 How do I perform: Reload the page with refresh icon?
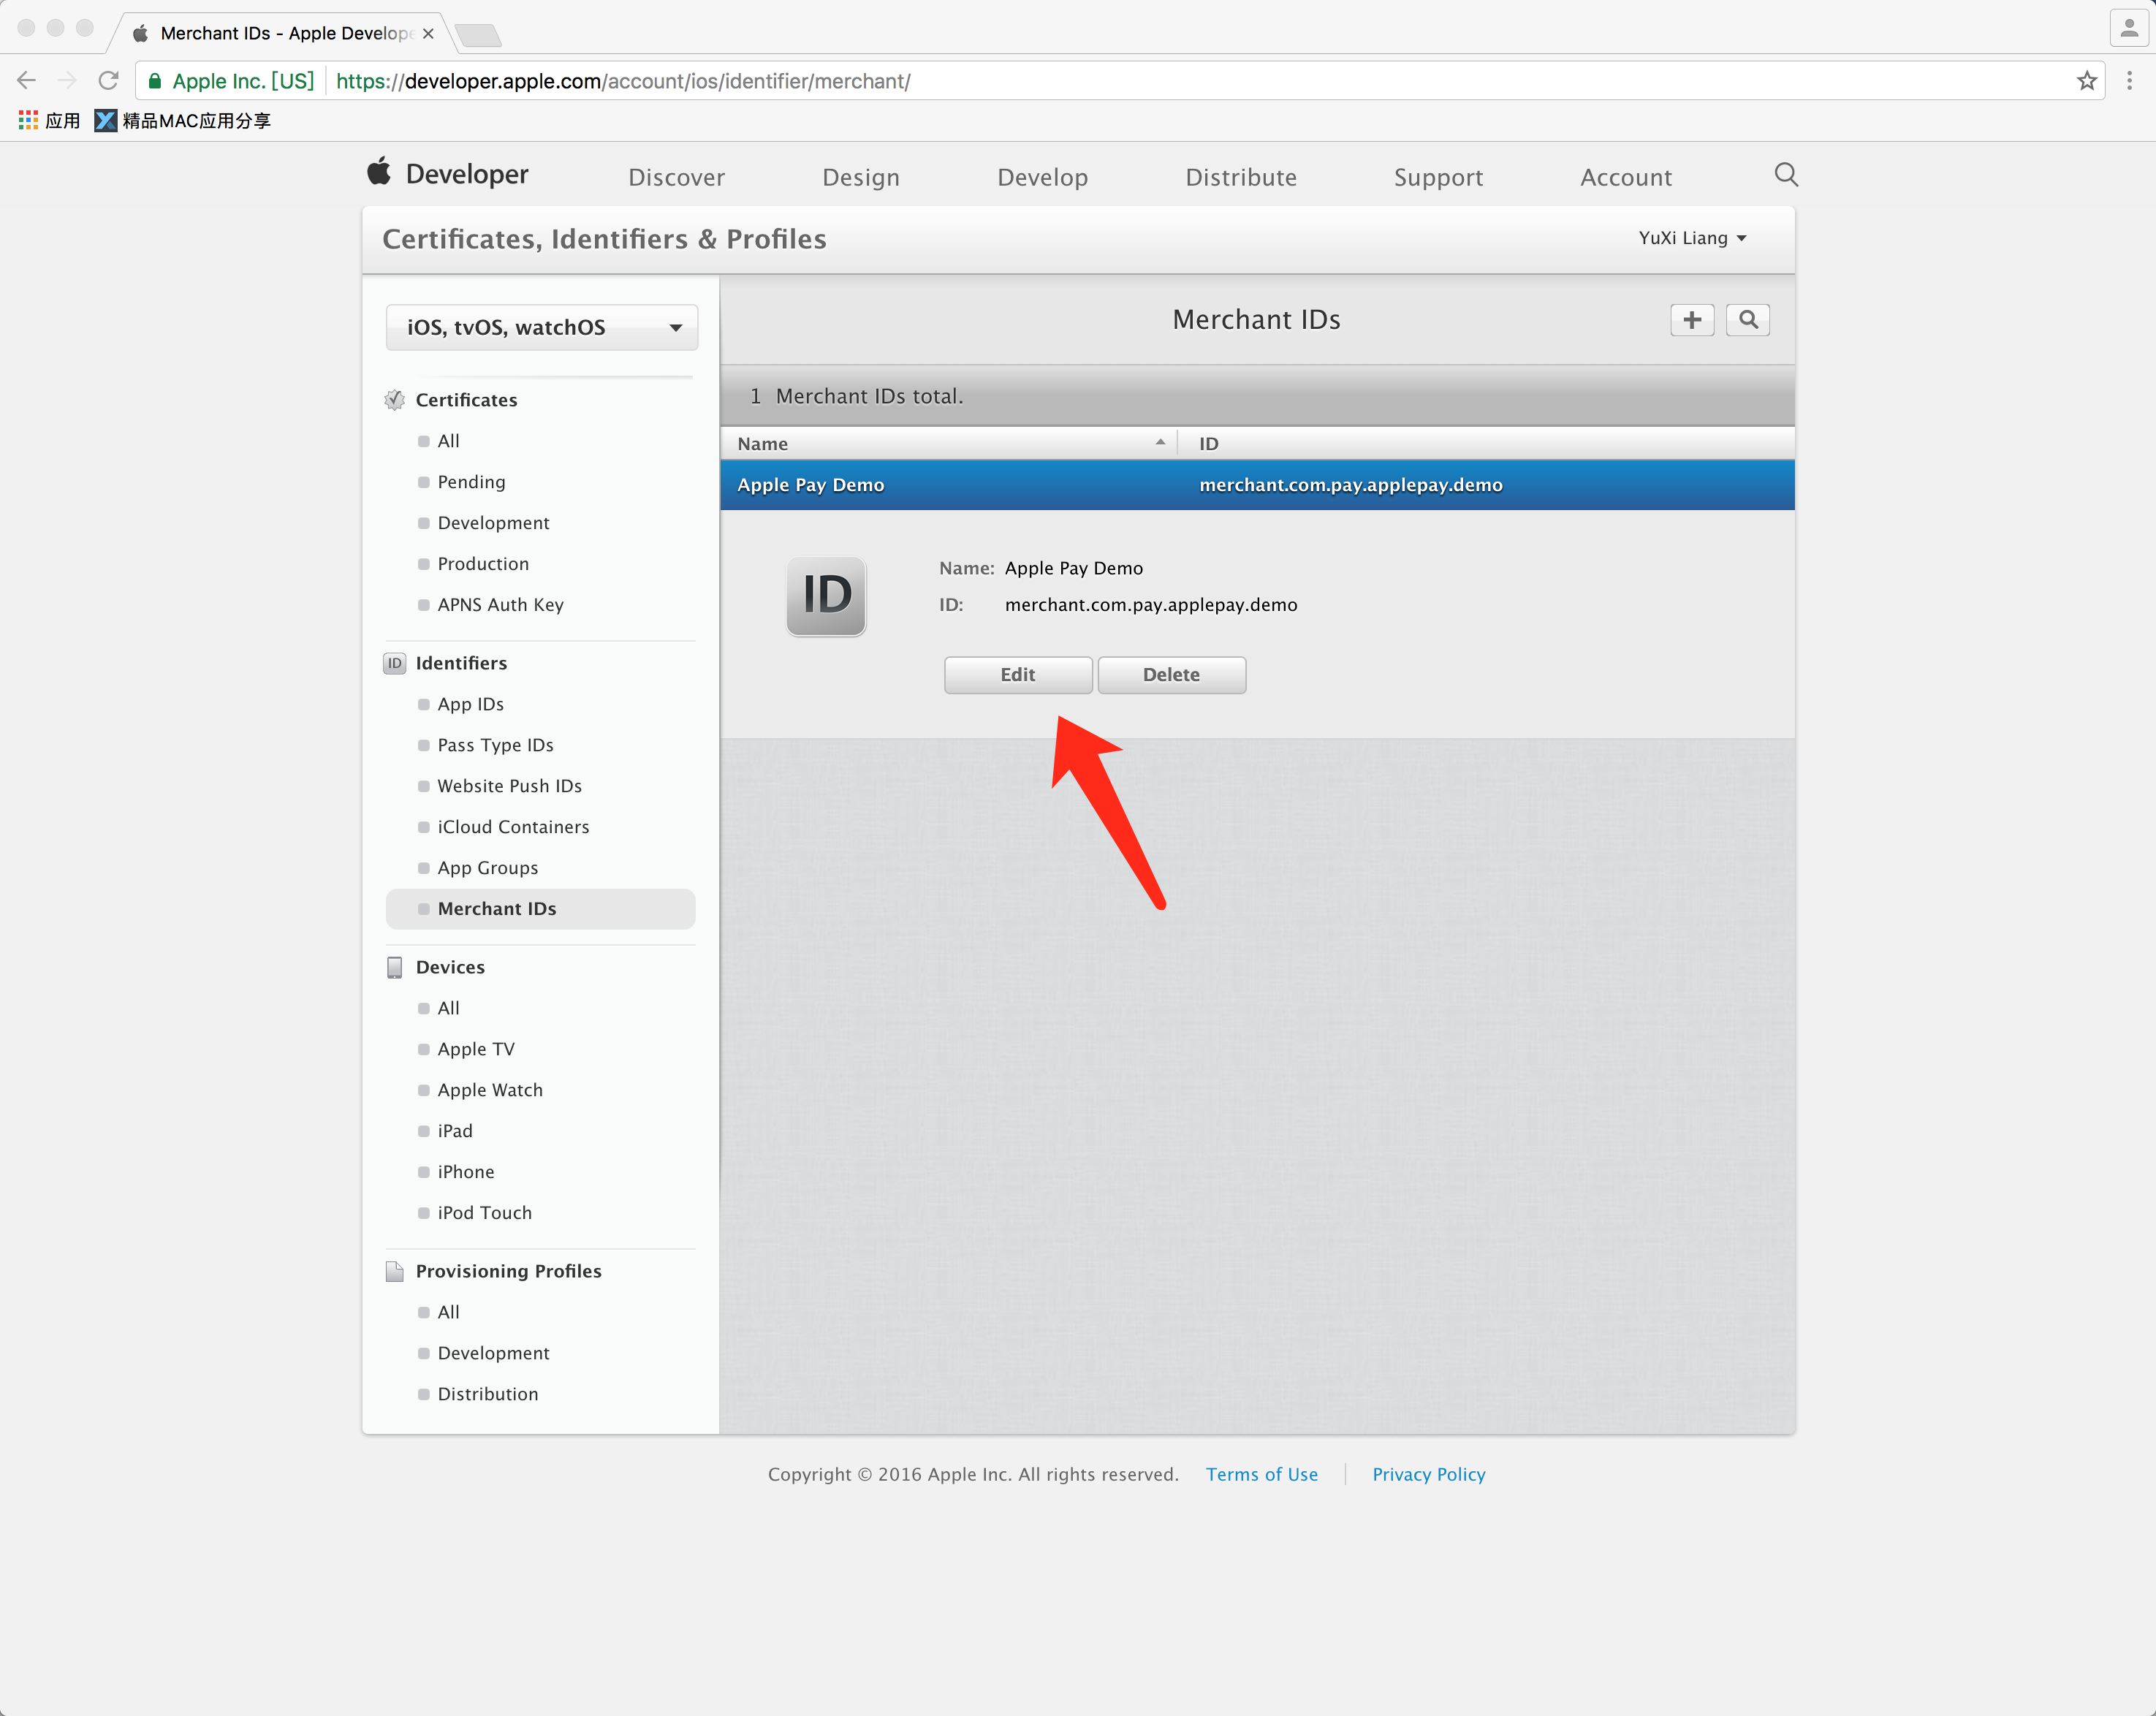click(108, 81)
